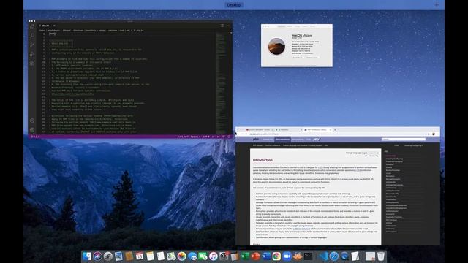Click Ln/Col indicator in status bar
The image size is (468, 263).
point(184,137)
